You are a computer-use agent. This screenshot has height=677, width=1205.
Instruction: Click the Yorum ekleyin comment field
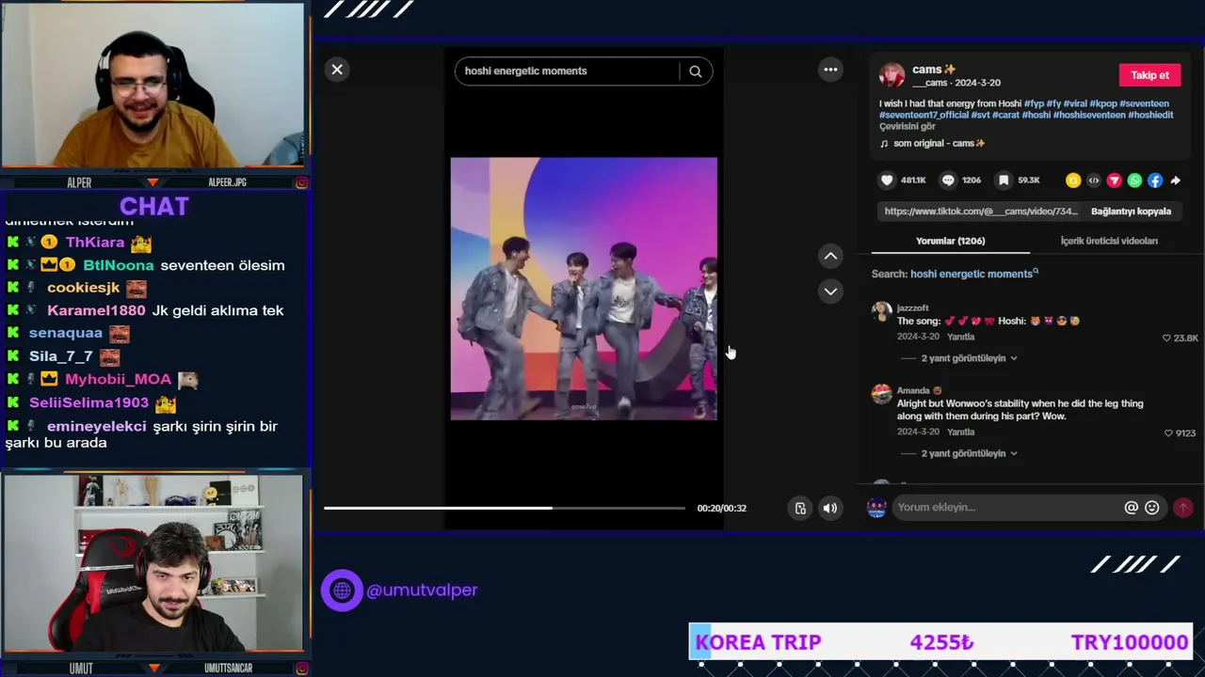(x=1007, y=508)
